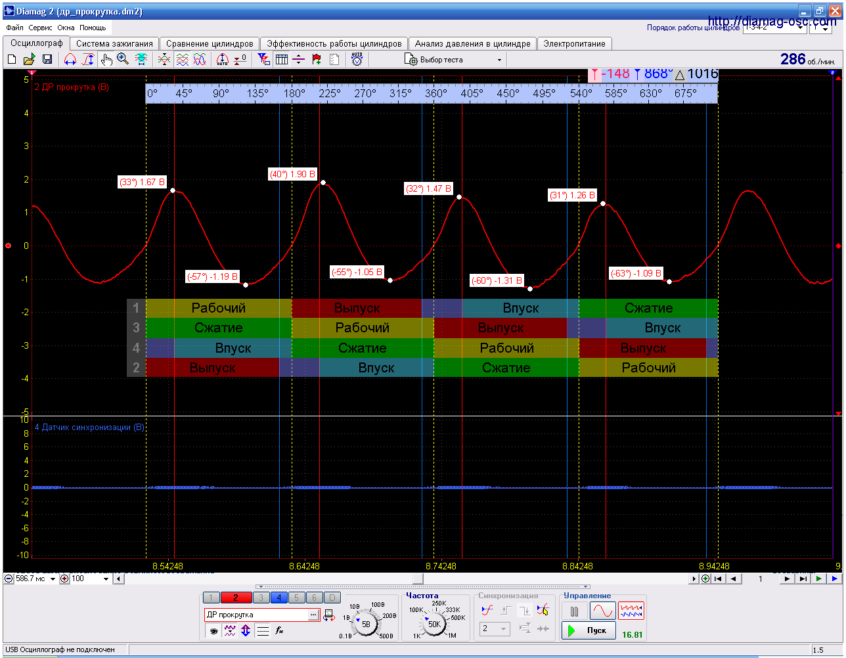Select dual waveform display mode
846x658 pixels.
631,611
